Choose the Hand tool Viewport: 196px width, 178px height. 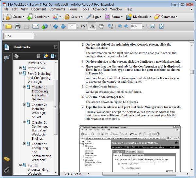point(101,26)
